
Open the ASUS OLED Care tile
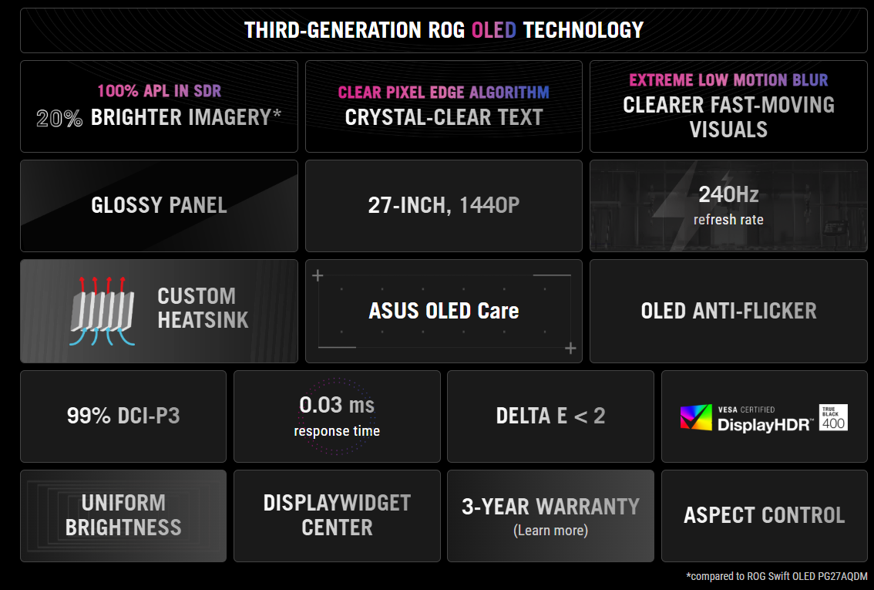click(443, 311)
